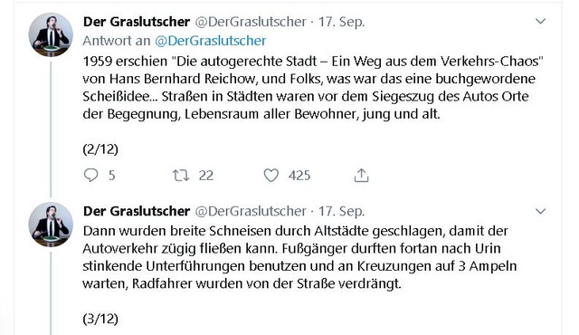Viewport: 579px width, 335px height.
Task: Open the tweet text starting 'Dann wurden breite Schneisen'
Action: (x=299, y=257)
